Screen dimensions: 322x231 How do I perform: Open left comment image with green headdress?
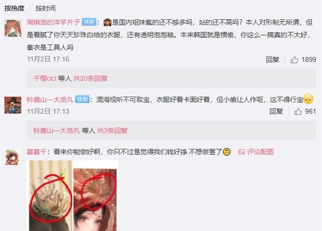tap(51, 196)
